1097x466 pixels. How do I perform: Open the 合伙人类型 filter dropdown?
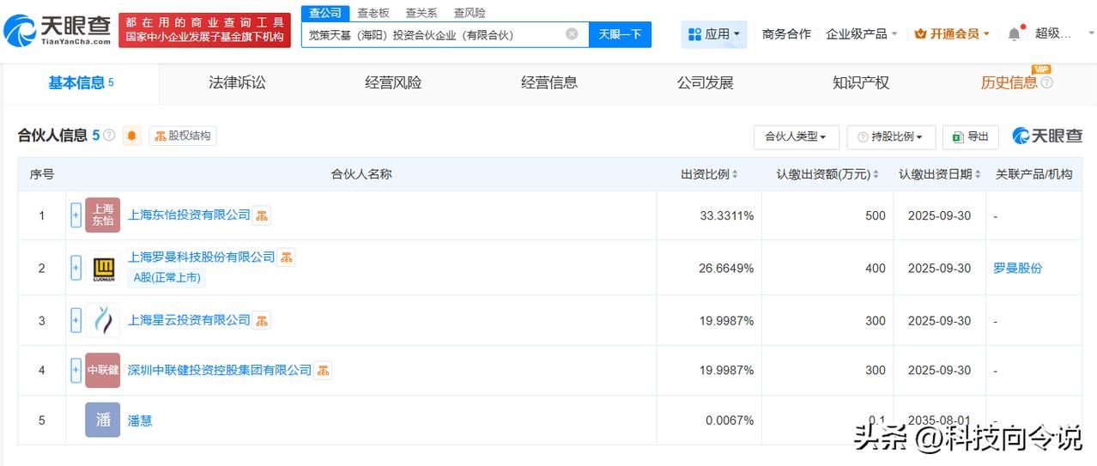pyautogui.click(x=796, y=136)
